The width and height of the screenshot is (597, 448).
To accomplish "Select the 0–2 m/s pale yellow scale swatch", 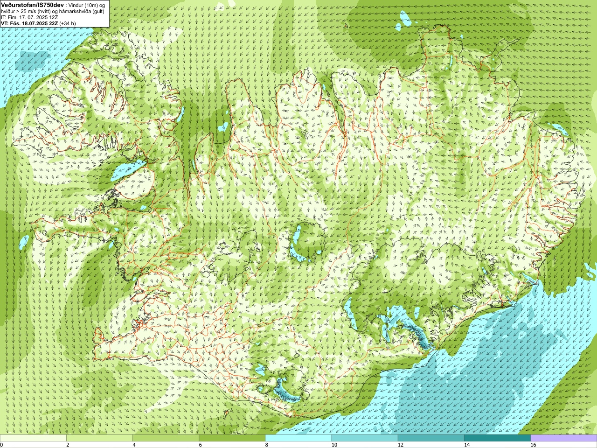I will [x=33, y=438].
